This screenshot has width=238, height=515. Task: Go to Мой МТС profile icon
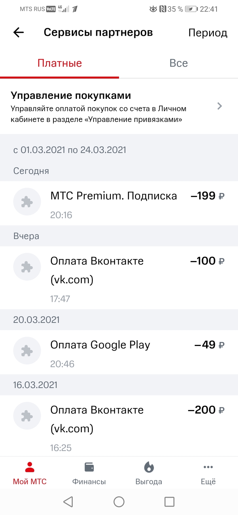pyautogui.click(x=30, y=467)
